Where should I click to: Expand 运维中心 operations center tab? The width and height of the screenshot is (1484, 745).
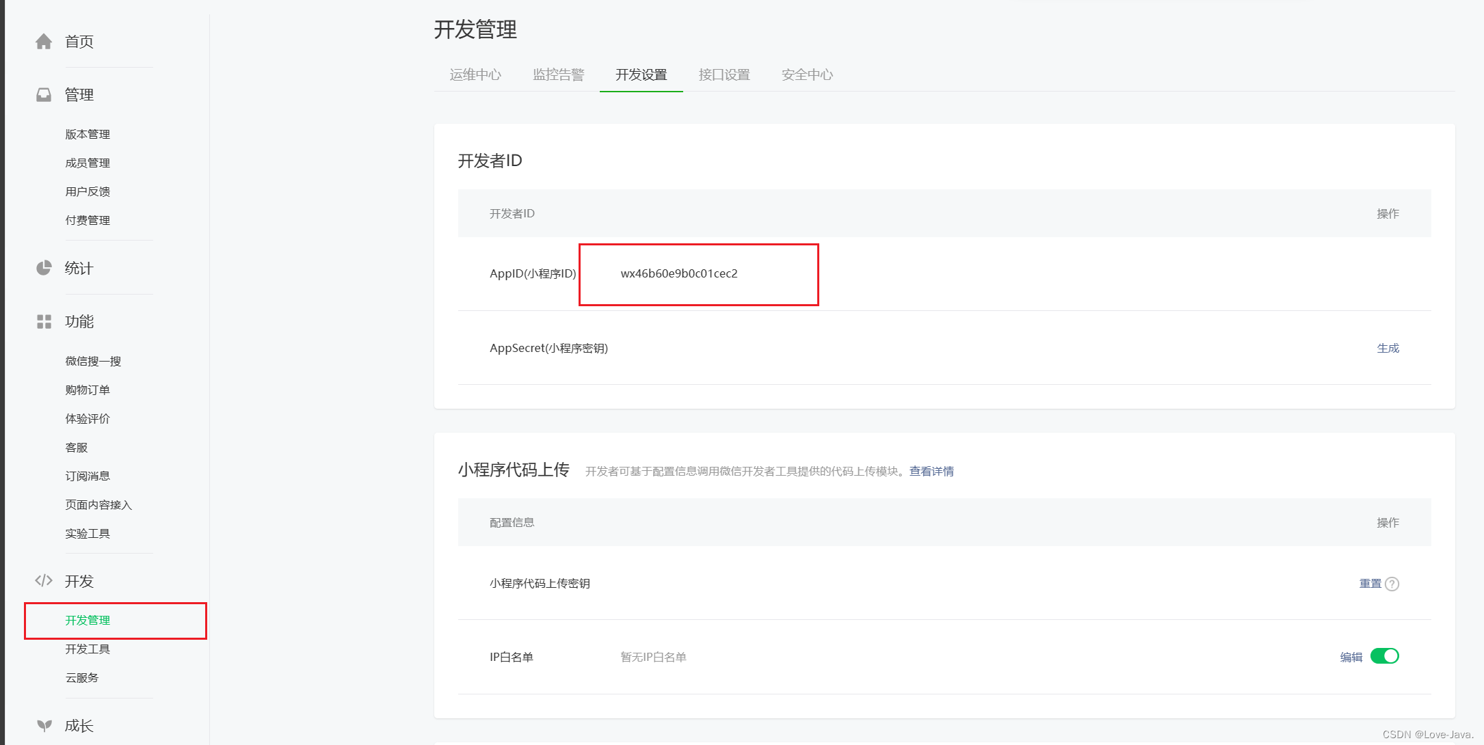(x=475, y=74)
